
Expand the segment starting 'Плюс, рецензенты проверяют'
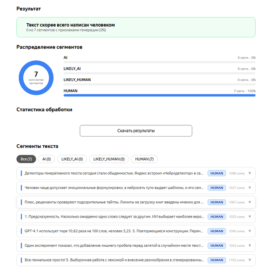(250, 202)
